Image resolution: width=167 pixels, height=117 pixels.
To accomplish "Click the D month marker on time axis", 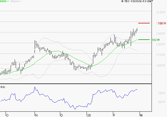I will click(62, 115).
